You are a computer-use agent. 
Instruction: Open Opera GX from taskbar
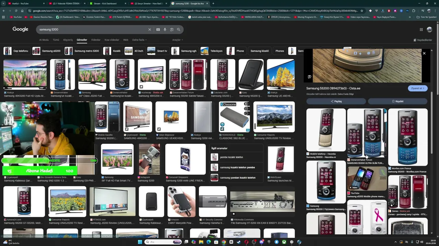click(x=246, y=242)
